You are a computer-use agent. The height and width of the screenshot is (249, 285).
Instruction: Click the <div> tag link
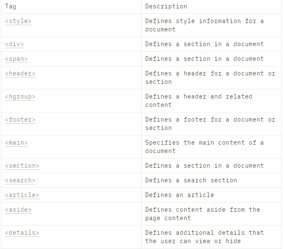point(14,44)
